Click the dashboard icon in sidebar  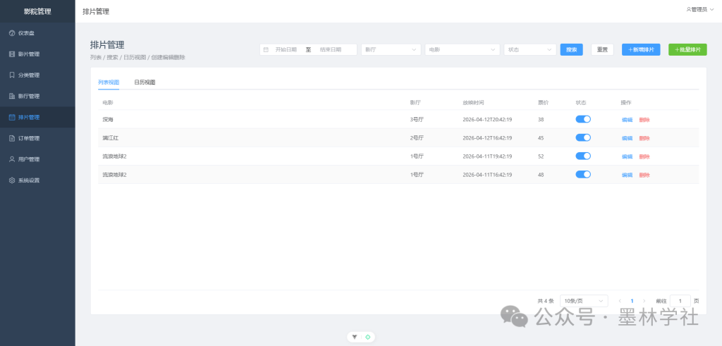(x=12, y=33)
